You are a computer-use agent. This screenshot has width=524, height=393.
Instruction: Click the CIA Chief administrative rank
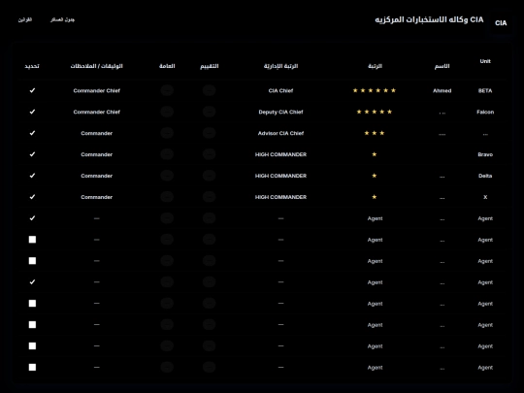click(x=280, y=90)
